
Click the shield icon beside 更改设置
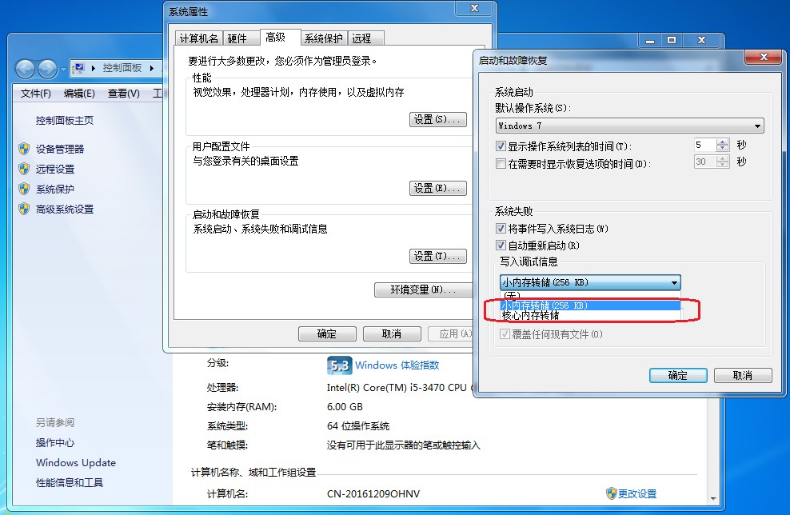pos(611,493)
